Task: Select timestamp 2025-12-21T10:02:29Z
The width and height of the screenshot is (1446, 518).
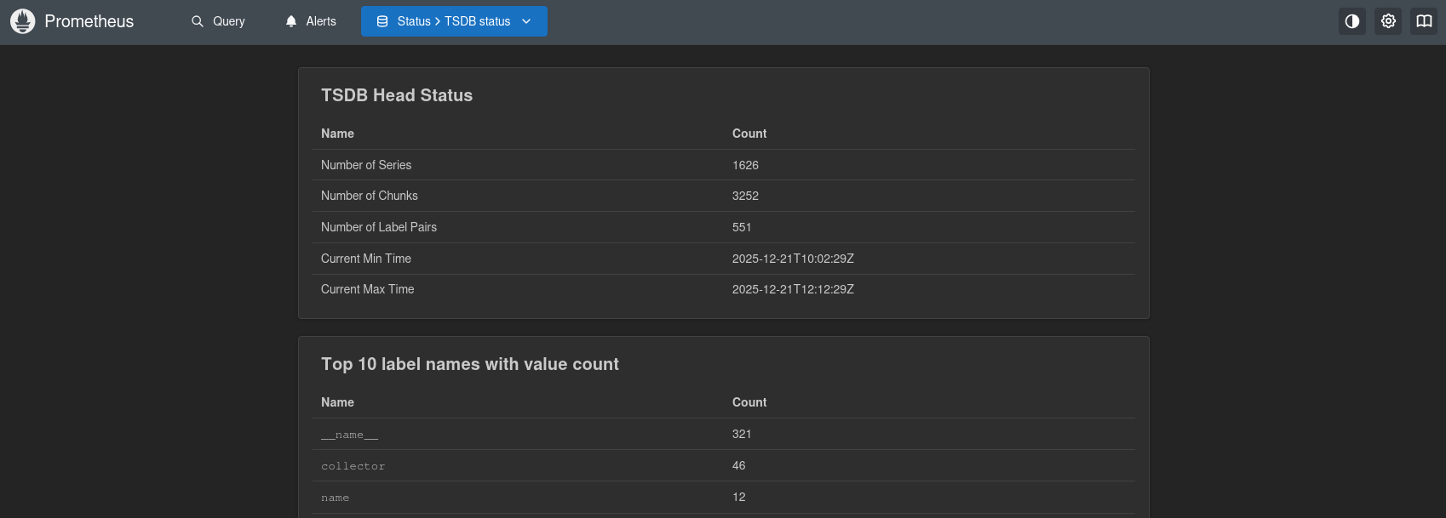Action: tap(793, 259)
